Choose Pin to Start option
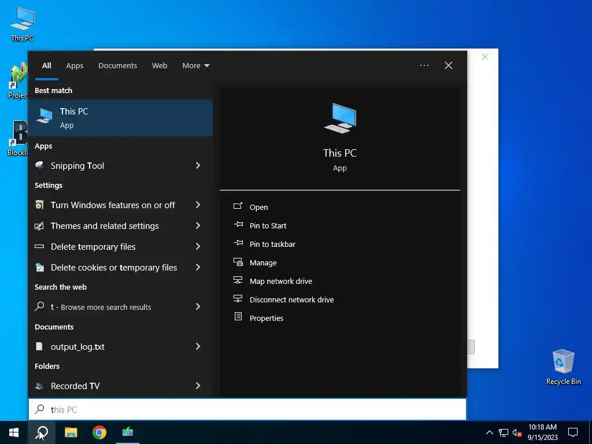This screenshot has width=592, height=444. tap(268, 226)
